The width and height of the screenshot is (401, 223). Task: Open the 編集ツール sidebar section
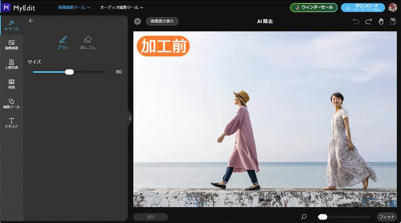[12, 104]
